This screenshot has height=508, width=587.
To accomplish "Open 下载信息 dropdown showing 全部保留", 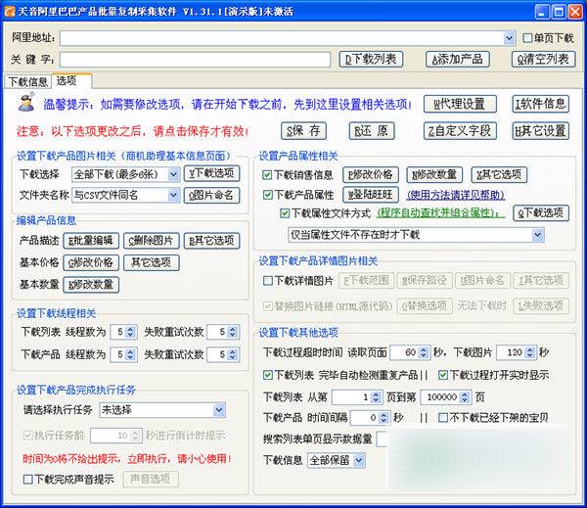I will (359, 460).
